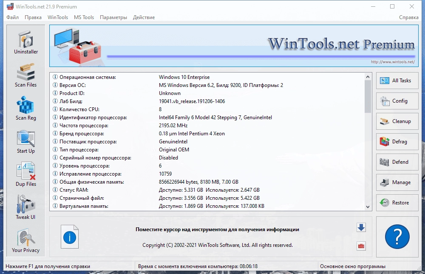
Task: Click the WinTools.net title bar app icon
Action: pos(10,6)
